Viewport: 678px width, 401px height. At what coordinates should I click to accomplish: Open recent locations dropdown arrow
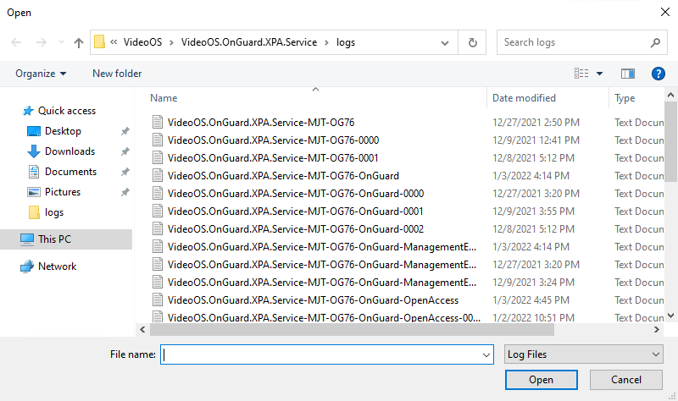pyautogui.click(x=61, y=42)
